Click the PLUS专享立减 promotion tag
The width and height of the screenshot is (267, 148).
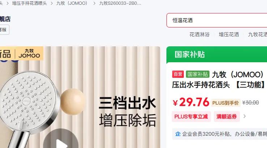tap(191, 117)
